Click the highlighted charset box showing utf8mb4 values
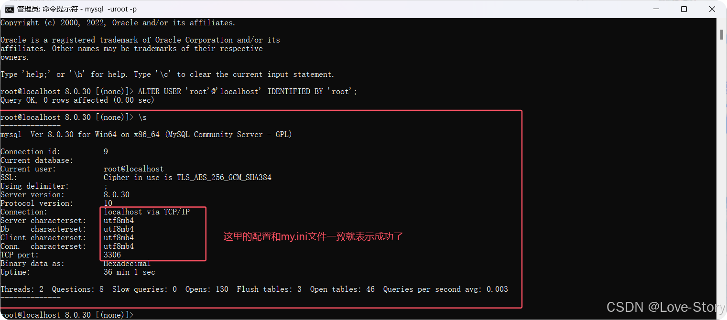The height and width of the screenshot is (320, 727). pyautogui.click(x=153, y=234)
